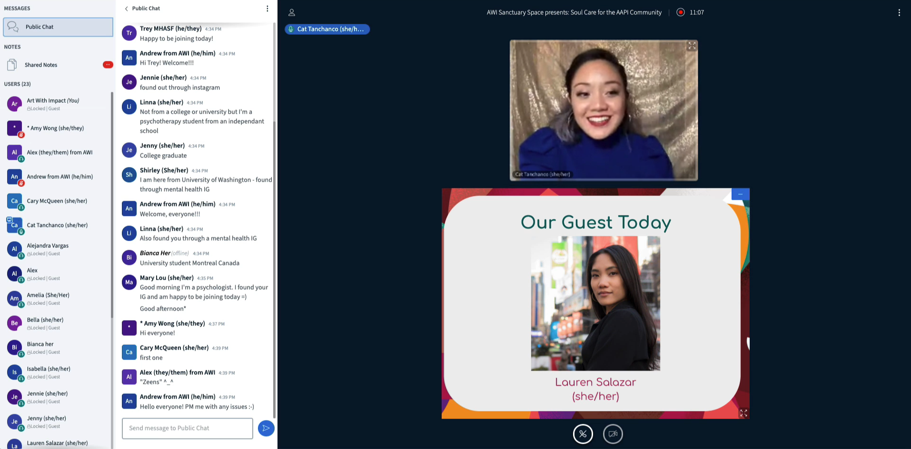
Task: Minimize the presentation with the blue button
Action: (740, 194)
